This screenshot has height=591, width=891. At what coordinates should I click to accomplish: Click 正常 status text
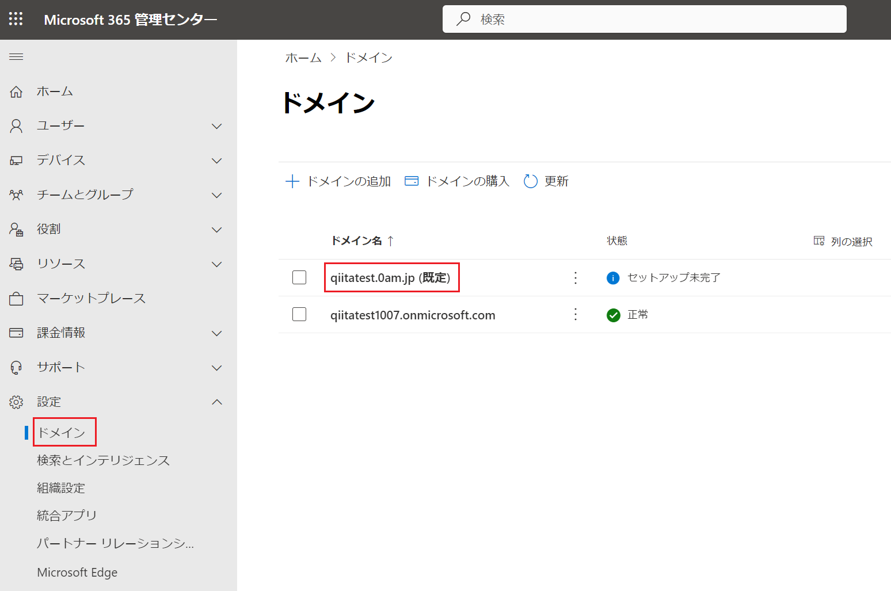(638, 314)
